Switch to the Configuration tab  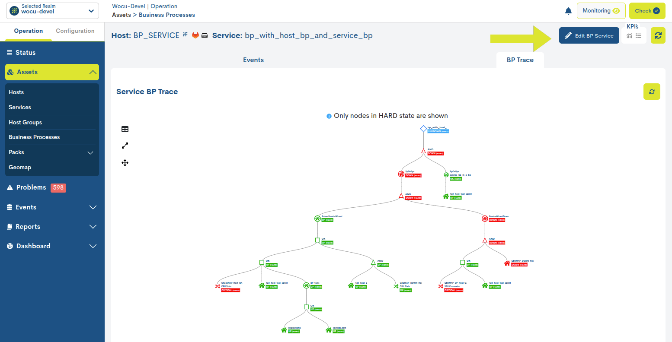point(75,31)
